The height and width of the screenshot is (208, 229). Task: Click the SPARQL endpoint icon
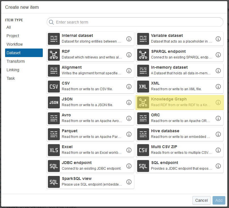(x=143, y=55)
